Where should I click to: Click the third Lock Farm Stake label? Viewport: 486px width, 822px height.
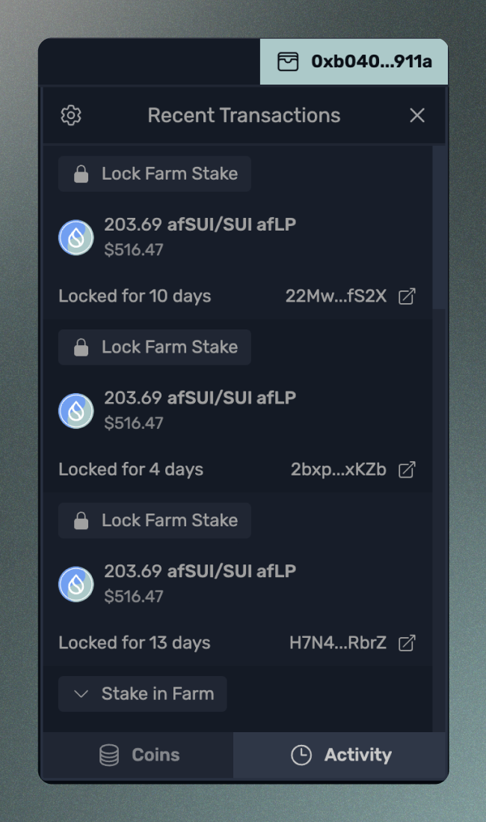[155, 520]
